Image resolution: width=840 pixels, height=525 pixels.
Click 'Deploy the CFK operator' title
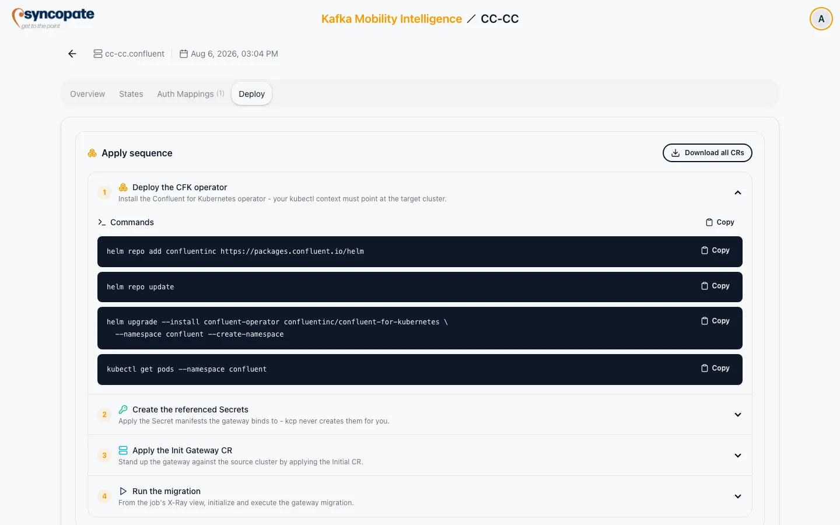(x=180, y=187)
